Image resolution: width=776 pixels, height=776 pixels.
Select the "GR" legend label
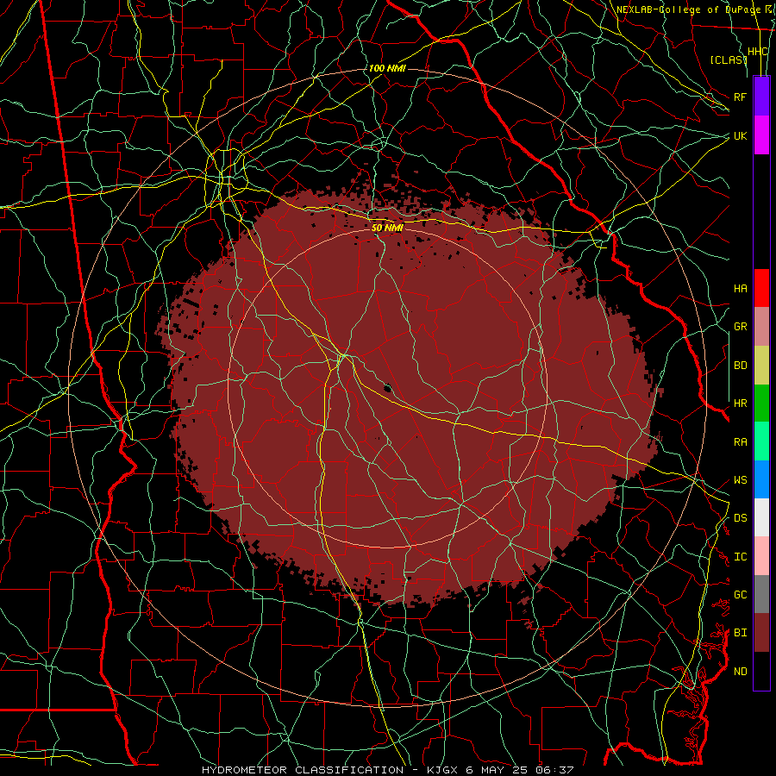tap(740, 327)
